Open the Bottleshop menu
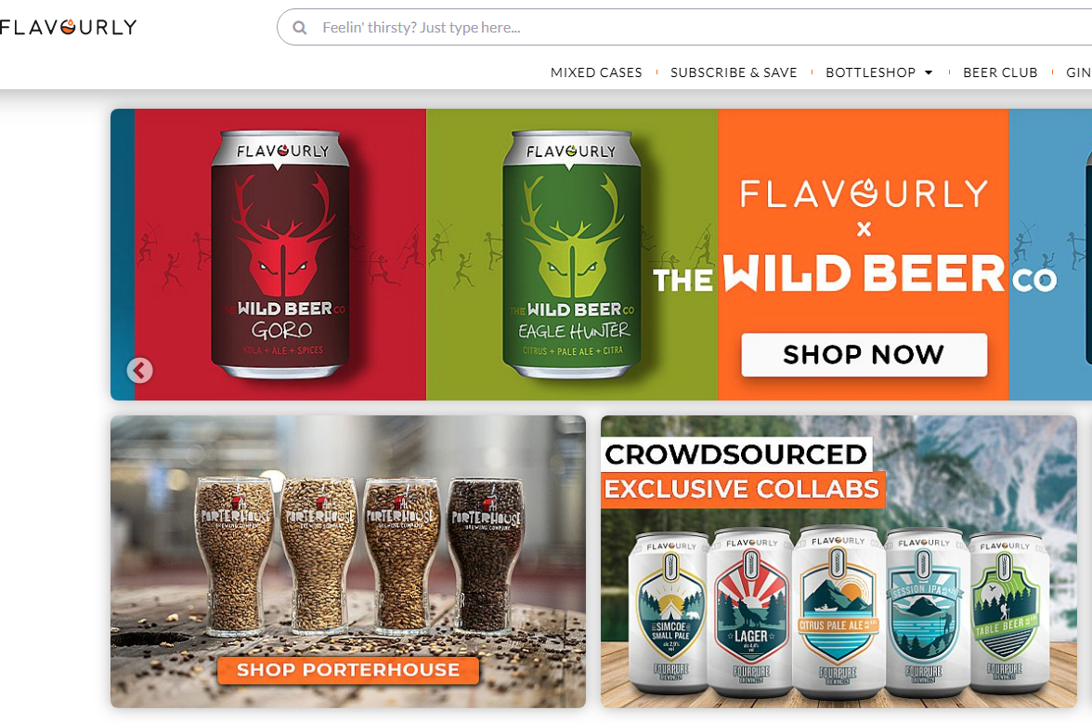1092x723 pixels. (871, 72)
